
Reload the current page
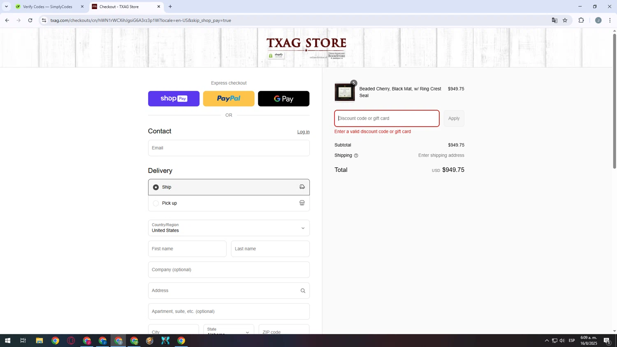[x=30, y=20]
